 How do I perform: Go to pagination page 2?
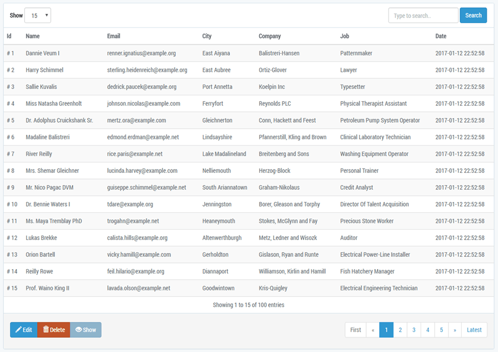tap(400, 330)
